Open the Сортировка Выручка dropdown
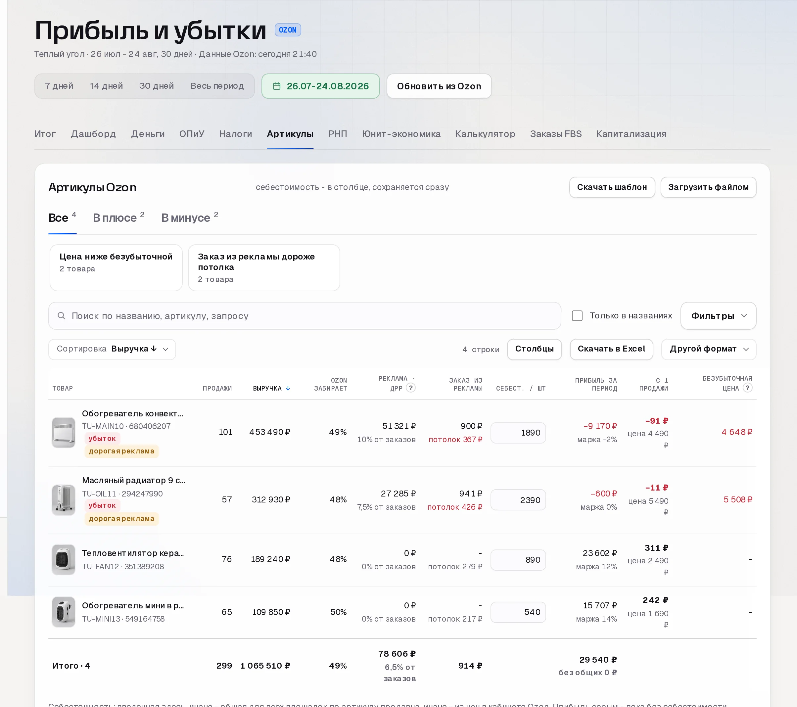Screen dimensions: 797x707 112,349
